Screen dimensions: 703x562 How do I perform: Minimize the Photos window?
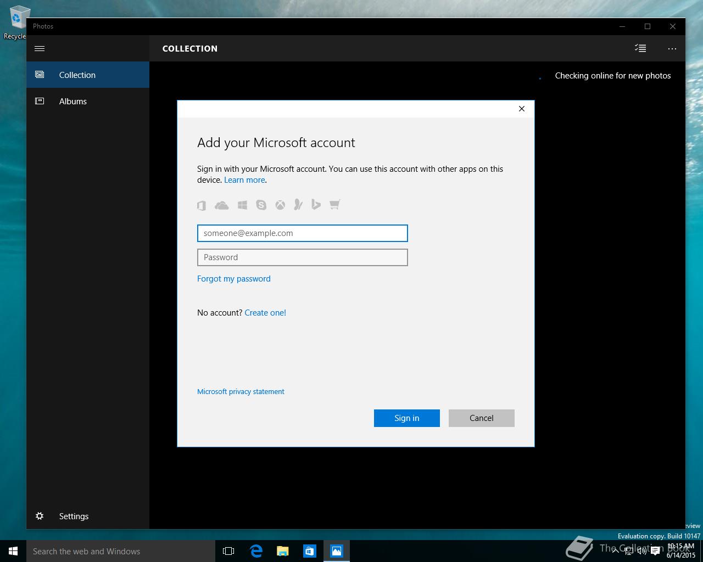[x=622, y=26]
